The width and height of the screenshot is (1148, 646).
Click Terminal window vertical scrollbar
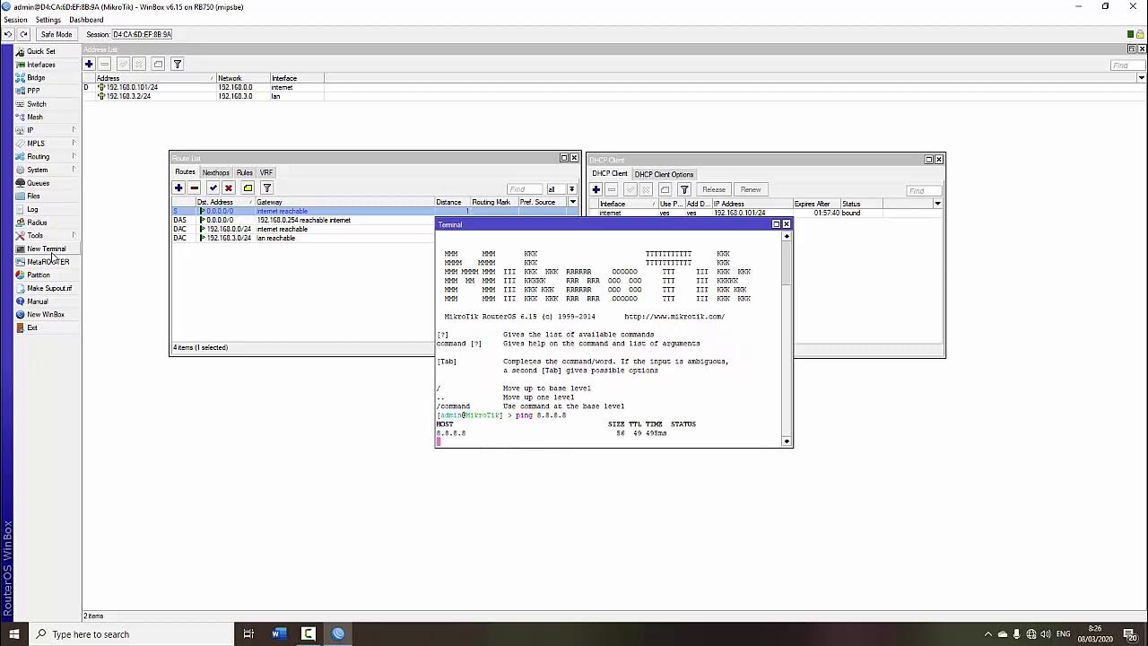point(787,338)
